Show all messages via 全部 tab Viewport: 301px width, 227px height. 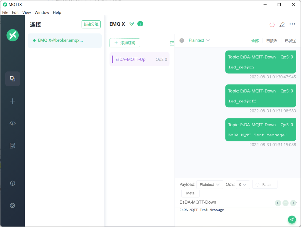click(255, 41)
